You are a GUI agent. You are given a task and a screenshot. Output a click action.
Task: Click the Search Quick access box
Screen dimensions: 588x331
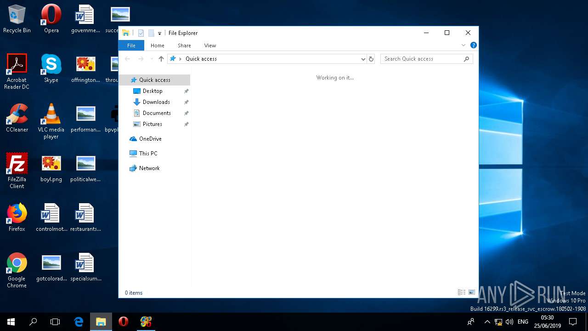click(x=426, y=59)
